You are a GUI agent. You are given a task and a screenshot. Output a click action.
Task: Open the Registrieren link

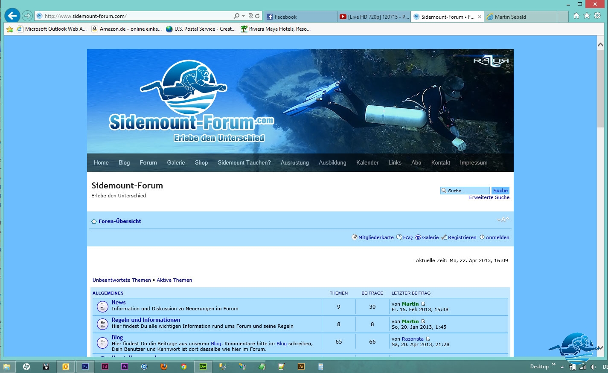[x=462, y=237]
